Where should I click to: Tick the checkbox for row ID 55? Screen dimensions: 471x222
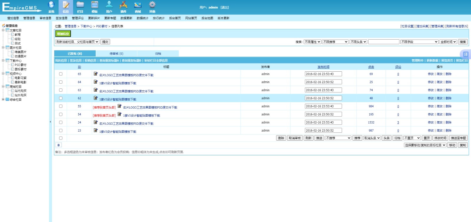pos(61,106)
